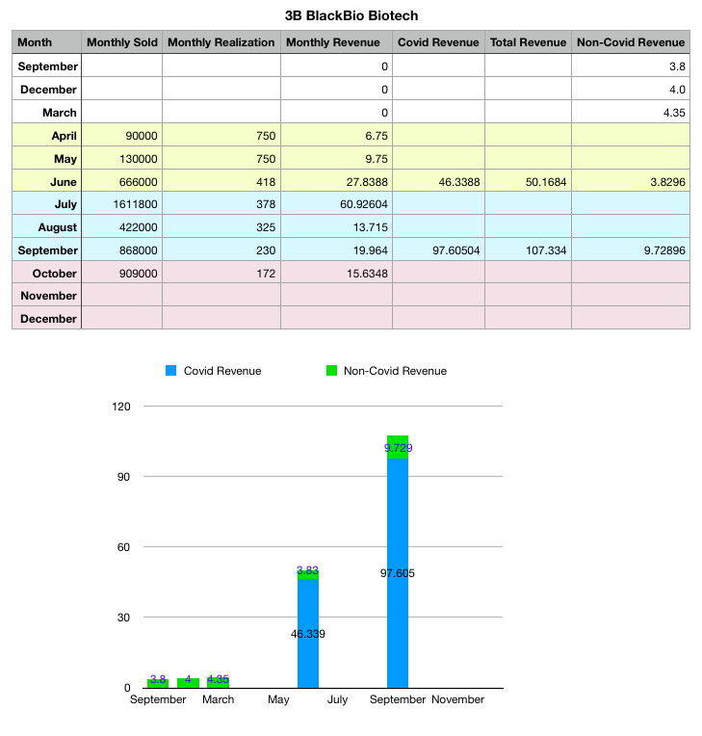Click the Total Revenue column header
The width and height of the screenshot is (702, 736).
pos(528,42)
